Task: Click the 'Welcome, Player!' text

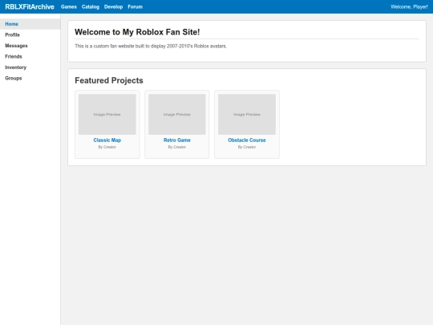Action: click(x=409, y=6)
